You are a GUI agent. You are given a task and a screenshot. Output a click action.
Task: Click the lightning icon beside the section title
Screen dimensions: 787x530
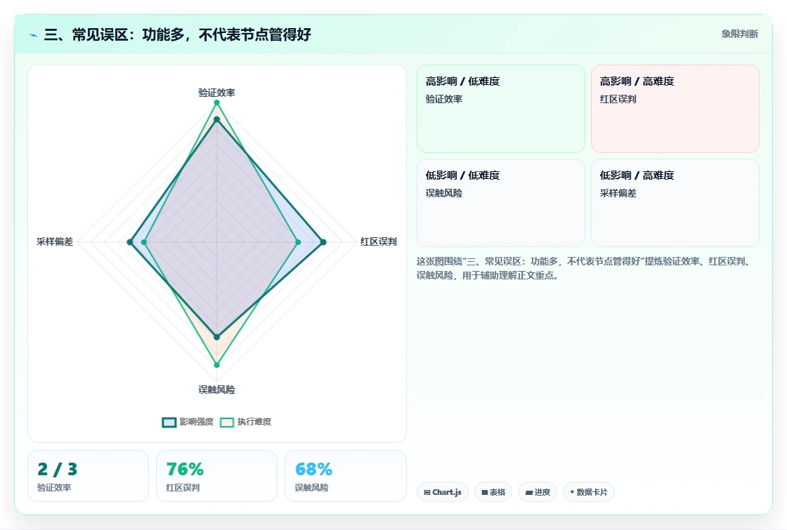click(34, 35)
